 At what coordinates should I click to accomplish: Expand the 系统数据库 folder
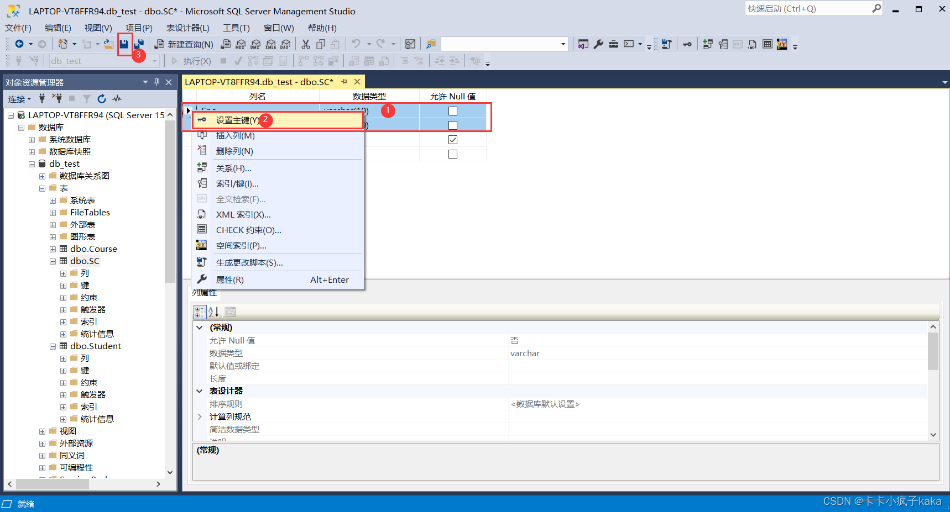32,140
